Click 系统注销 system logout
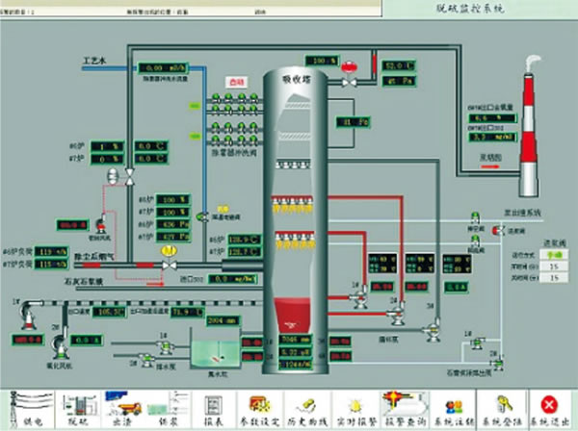This screenshot has height=431, width=578. coord(454,409)
